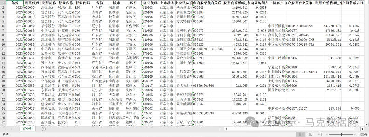Viewport: 369px width, 137px height.
Task: Click the horizontal scrollbar left arrow
Action: (x=226, y=129)
